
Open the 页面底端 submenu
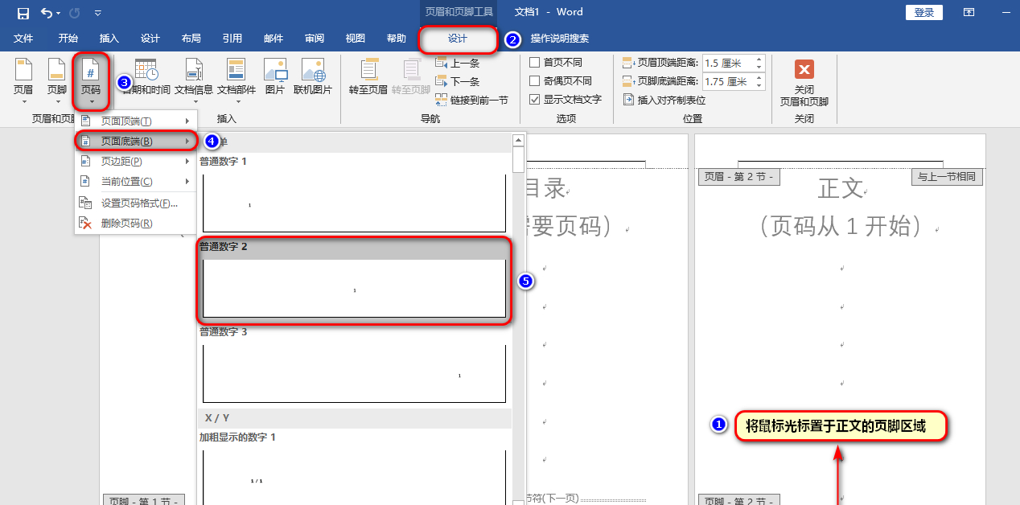135,142
